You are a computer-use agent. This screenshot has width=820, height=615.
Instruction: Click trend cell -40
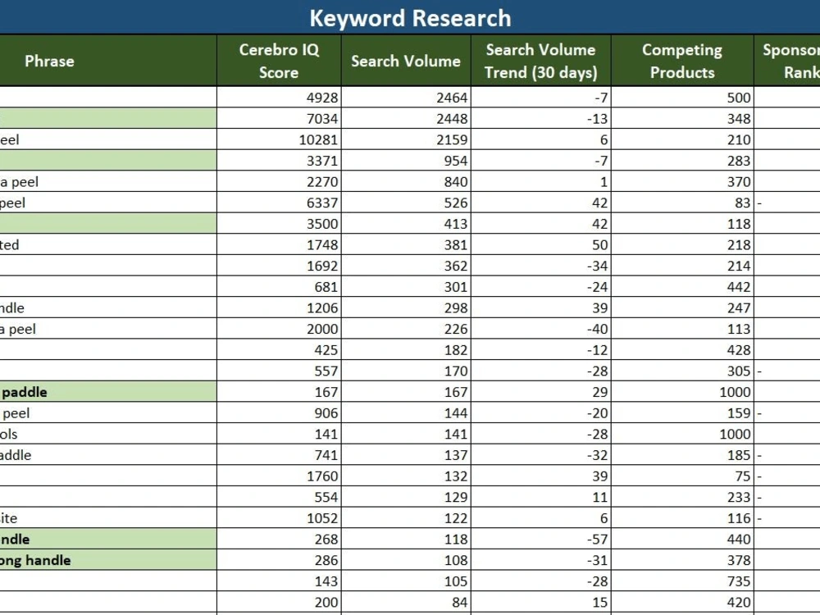tap(540, 329)
